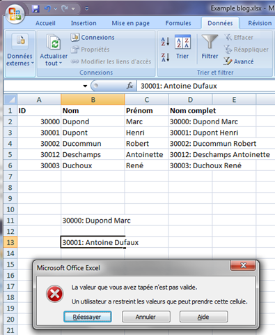The height and width of the screenshot is (335, 275).
Task: Click the 'Nom complet' header cell
Action: [x=193, y=111]
